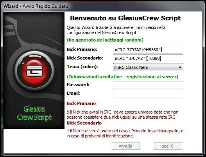This screenshot has height=157, width=206.
Task: Click the 'Informazioni facoltative' green section label
Action: (122, 77)
